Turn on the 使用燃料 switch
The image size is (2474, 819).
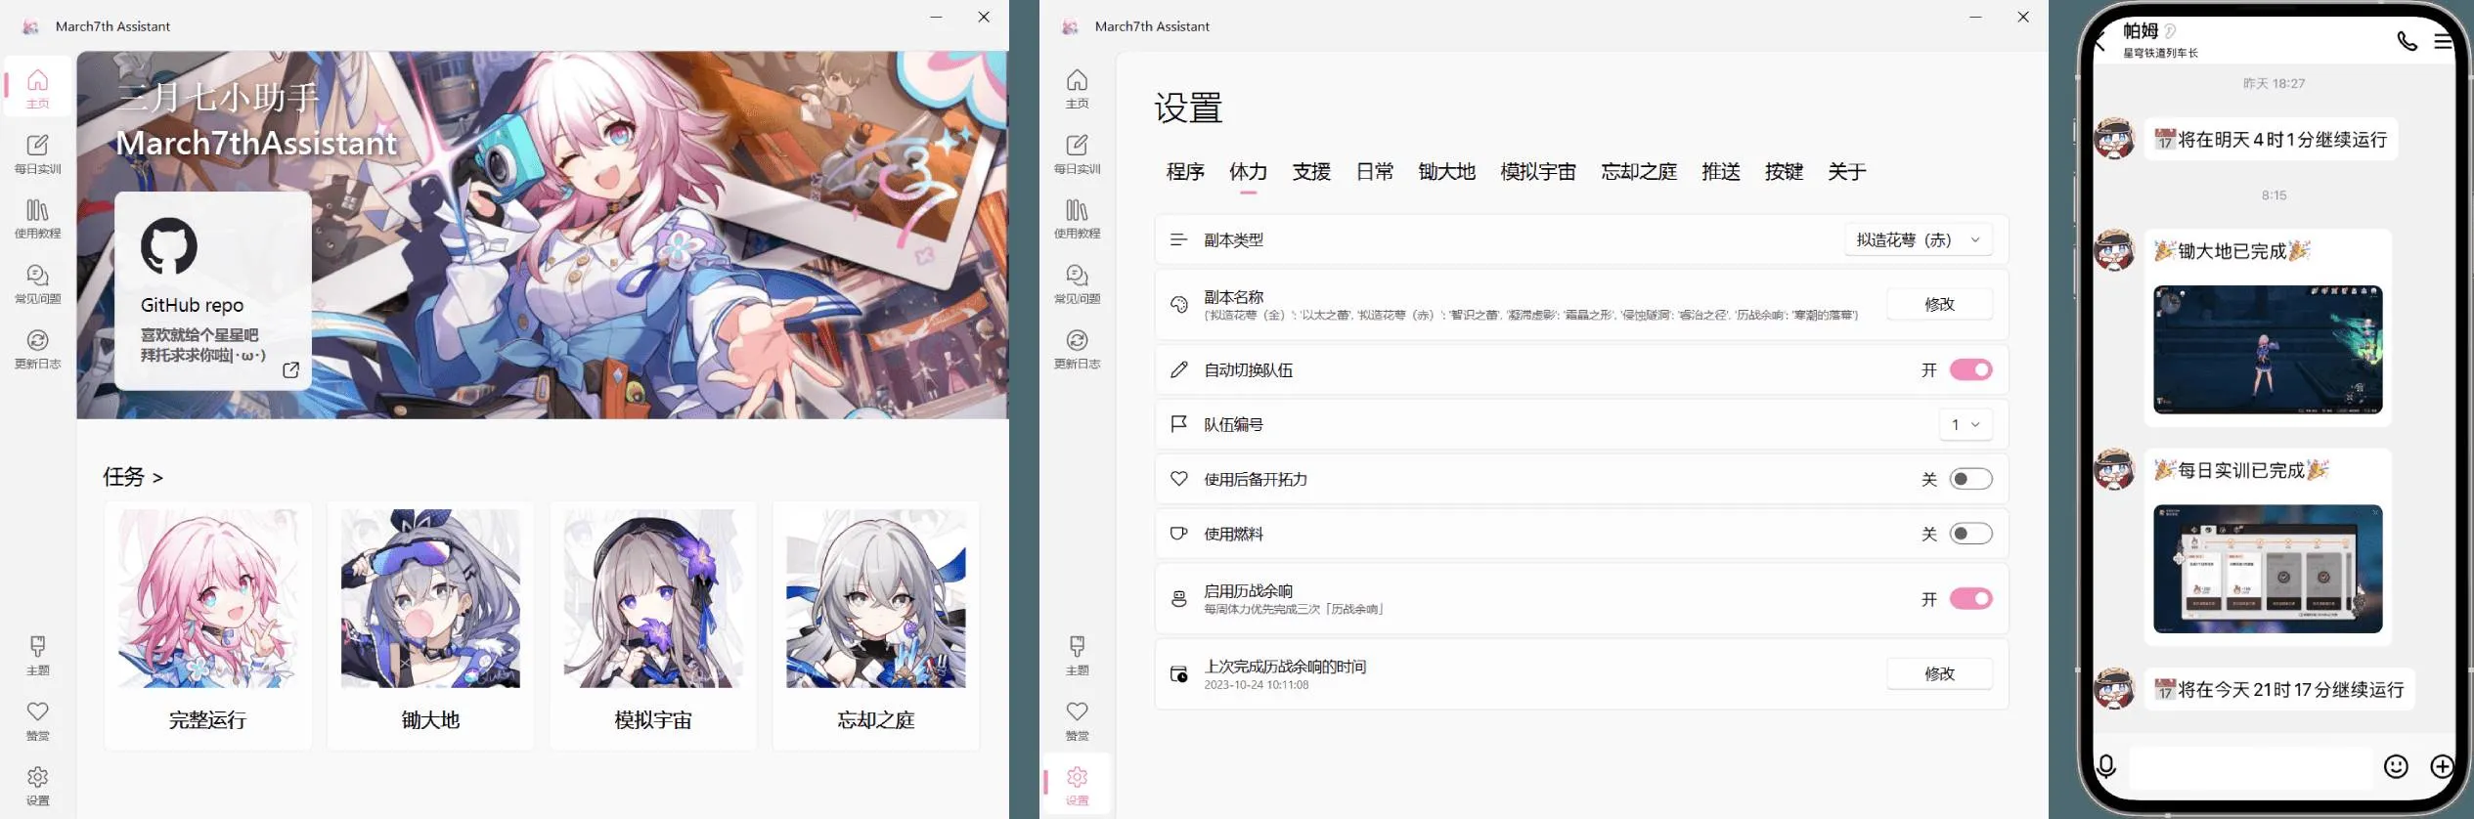point(1969,534)
